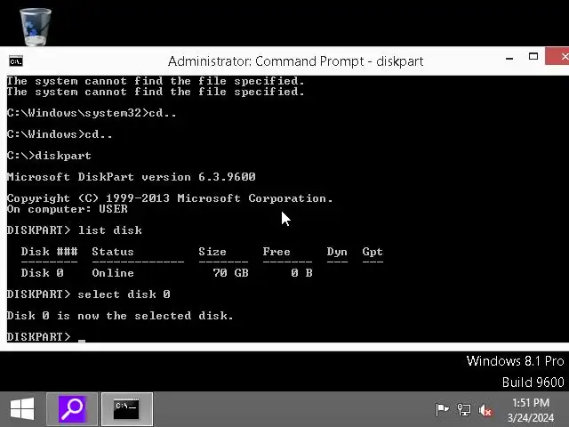Image resolution: width=569 pixels, height=427 pixels.
Task: Click the Command Prompt title bar system icon
Action: click(x=16, y=61)
